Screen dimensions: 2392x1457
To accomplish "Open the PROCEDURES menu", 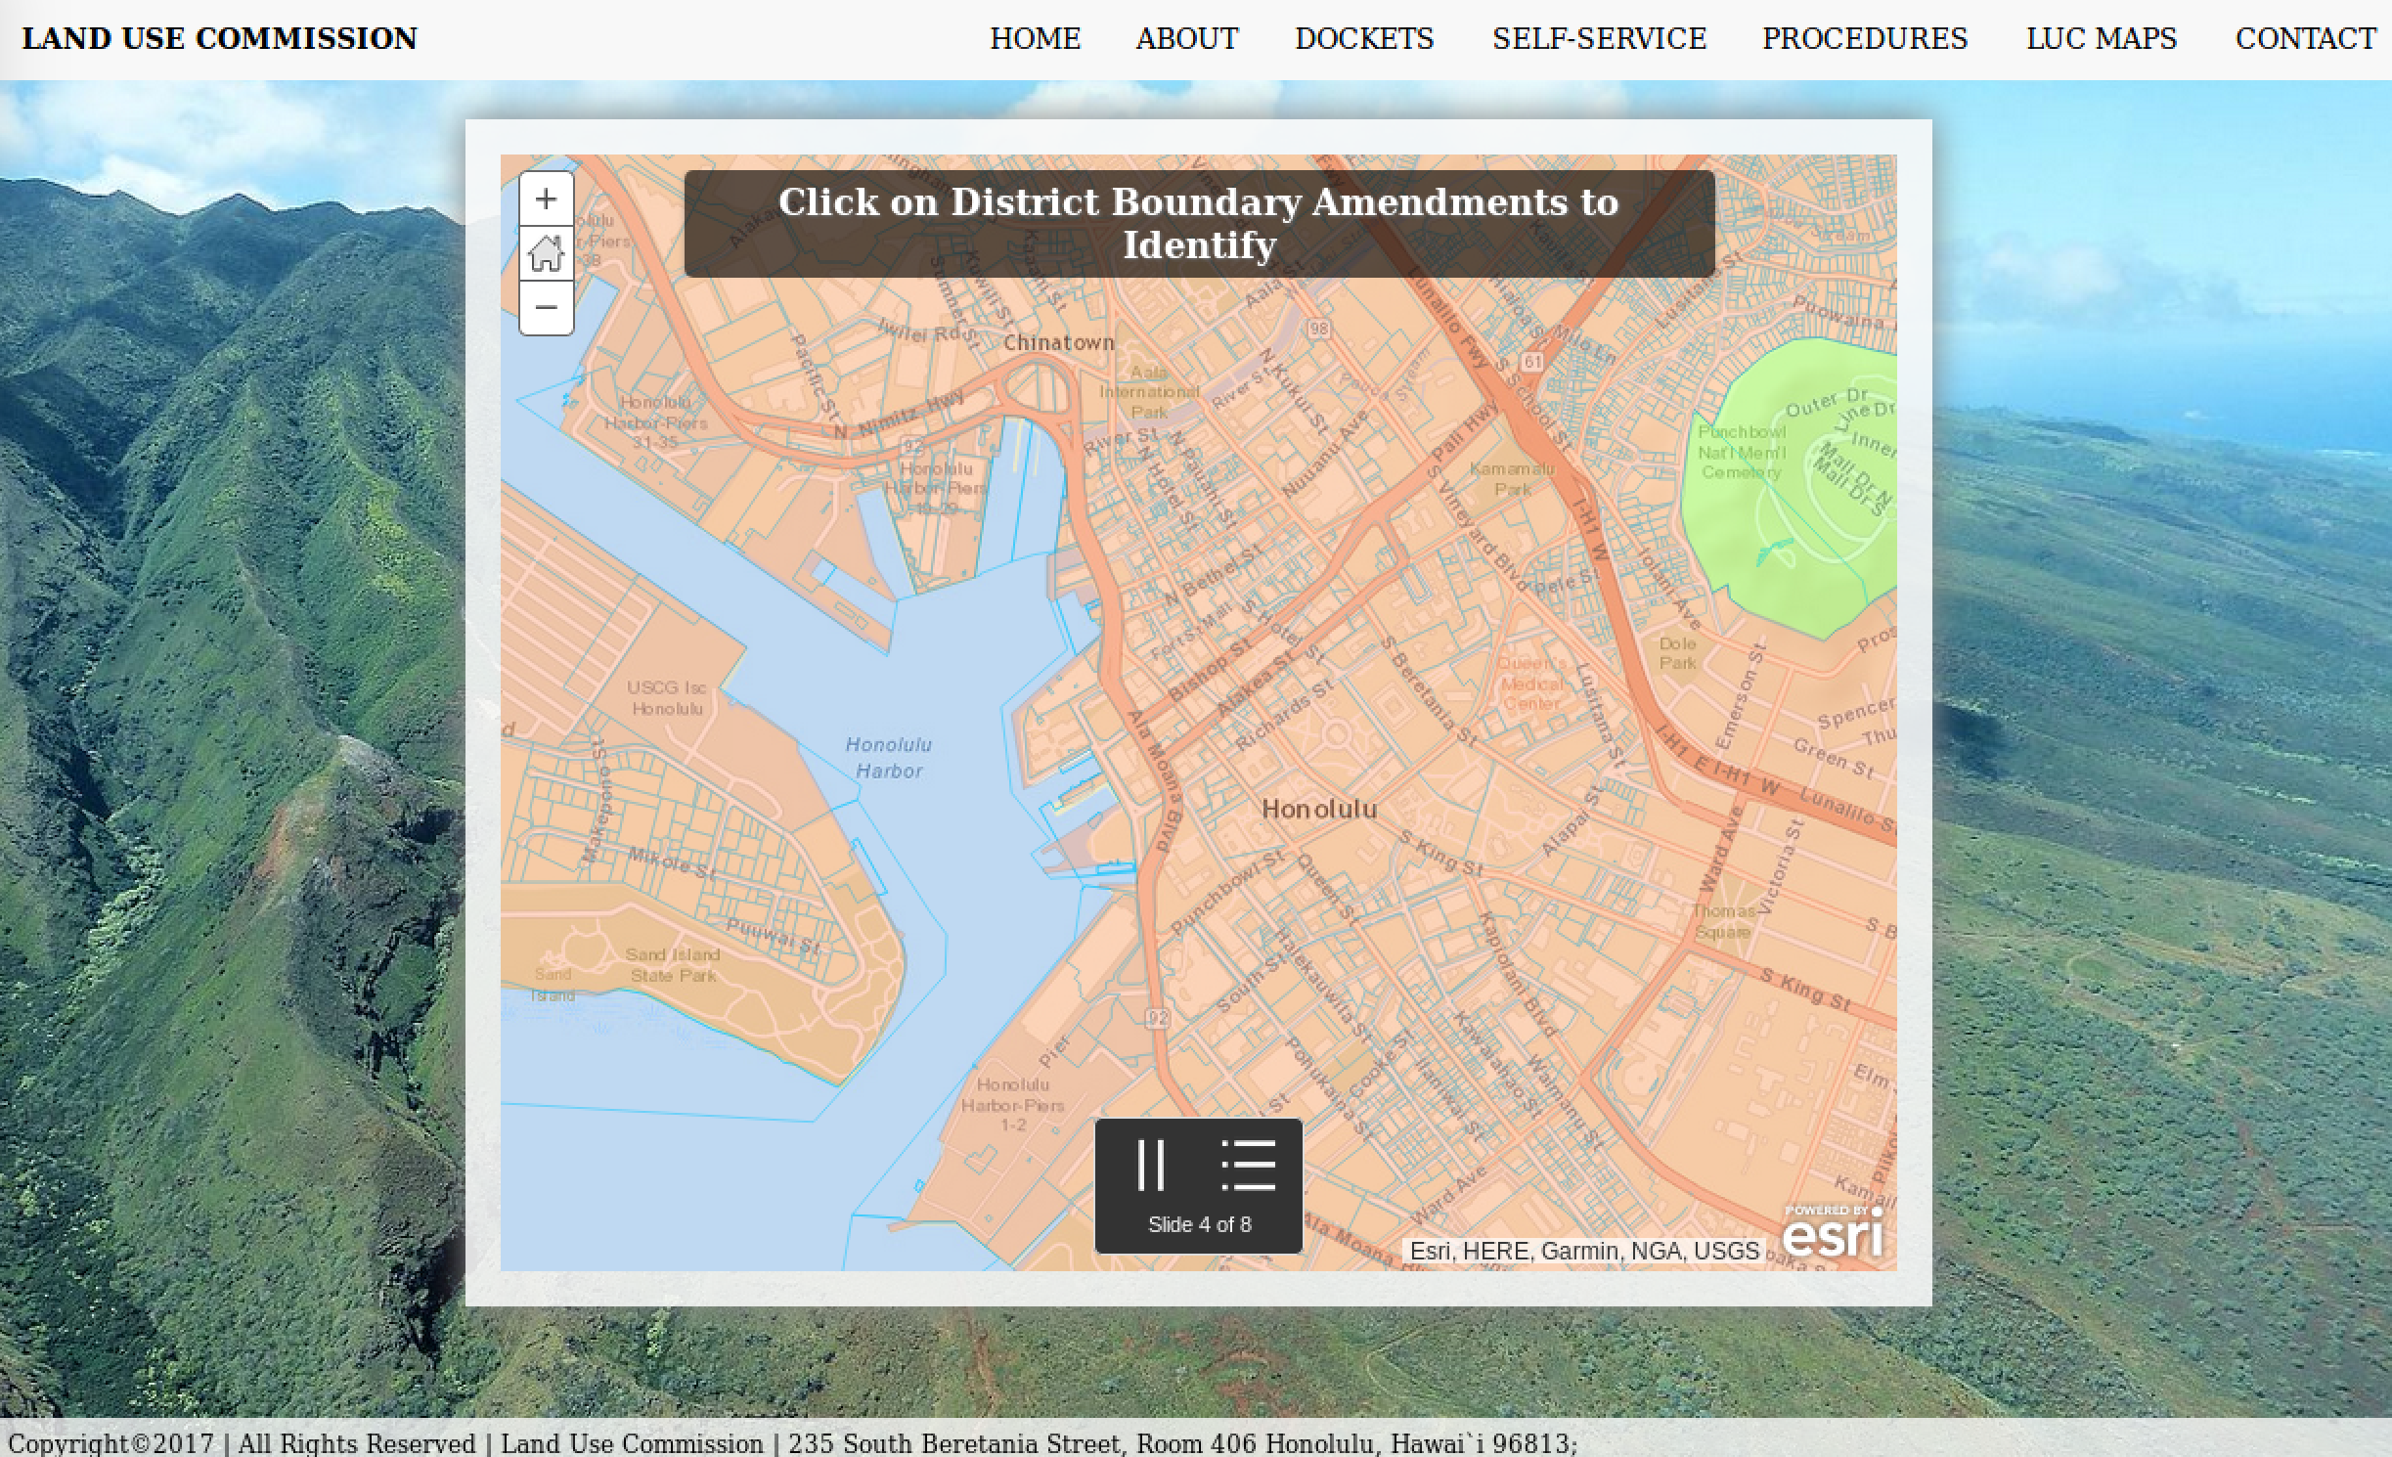I will click(x=1864, y=39).
